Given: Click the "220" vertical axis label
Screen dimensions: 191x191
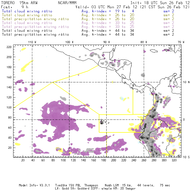Looking at the screenshot, I should click(x=9, y=47).
